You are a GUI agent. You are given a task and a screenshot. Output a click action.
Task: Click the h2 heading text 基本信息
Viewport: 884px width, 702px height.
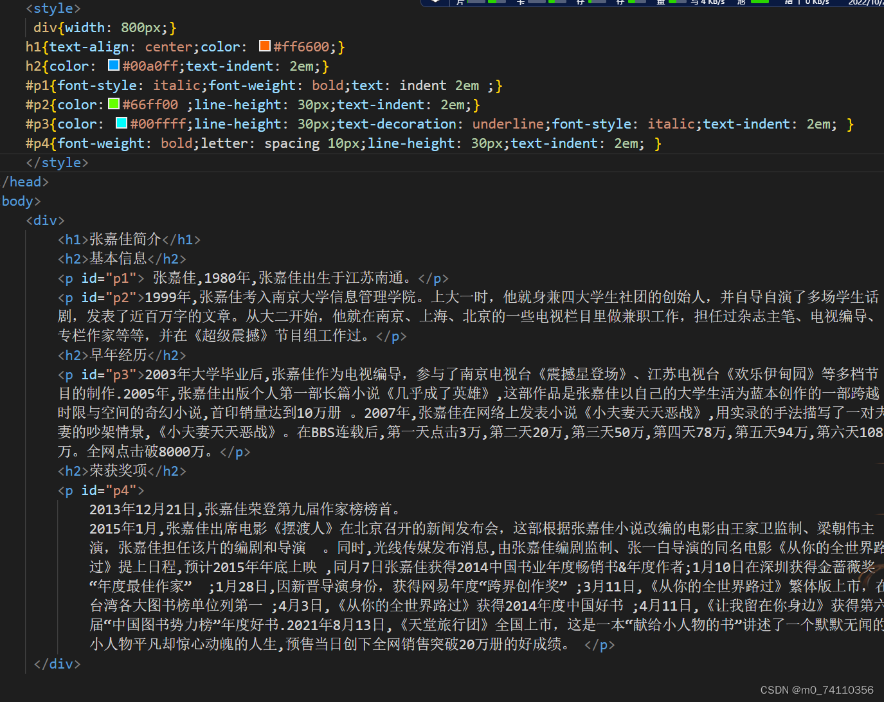click(118, 258)
